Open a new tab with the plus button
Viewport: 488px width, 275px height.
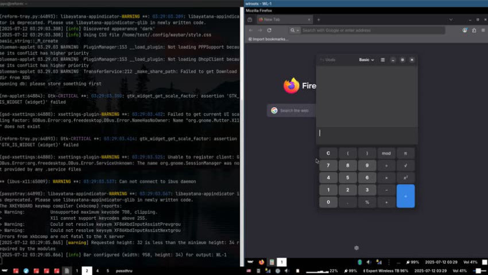pyautogui.click(x=319, y=19)
